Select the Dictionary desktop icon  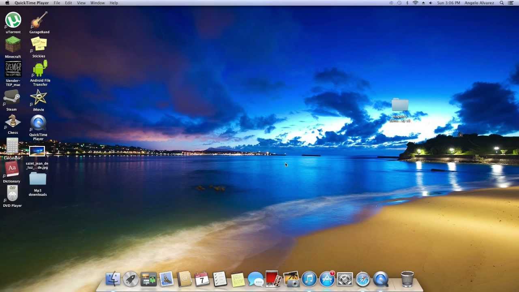point(12,170)
